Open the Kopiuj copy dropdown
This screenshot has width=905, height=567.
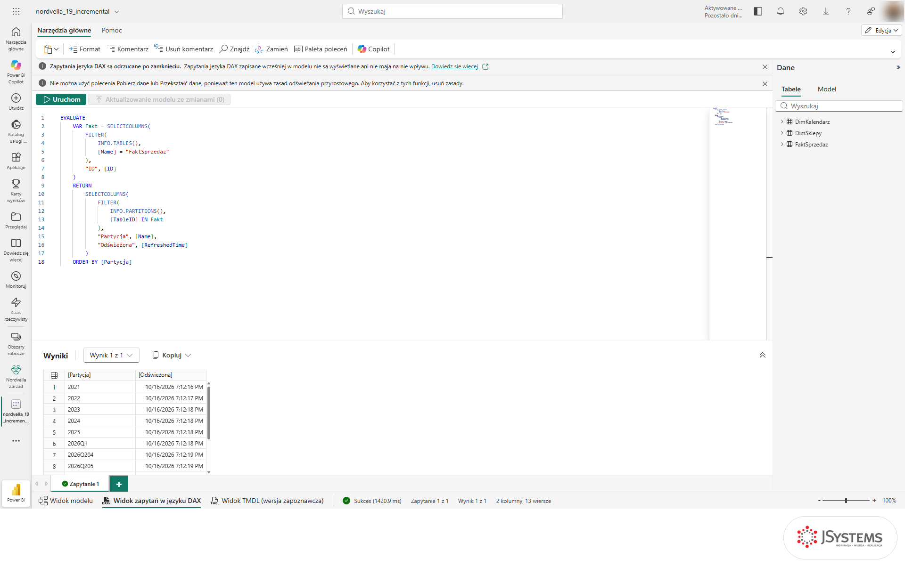pos(172,355)
